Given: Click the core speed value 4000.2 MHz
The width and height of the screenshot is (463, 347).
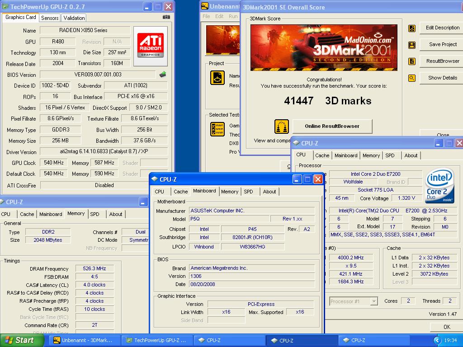Looking at the screenshot, I should pyautogui.click(x=350, y=258).
